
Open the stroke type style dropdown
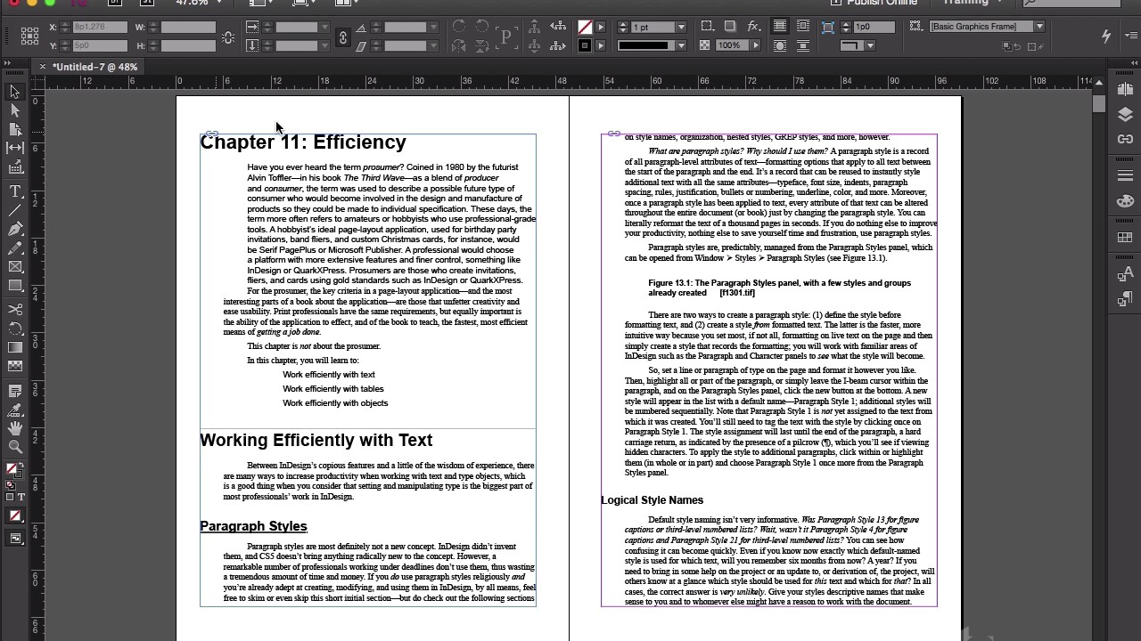click(x=681, y=45)
